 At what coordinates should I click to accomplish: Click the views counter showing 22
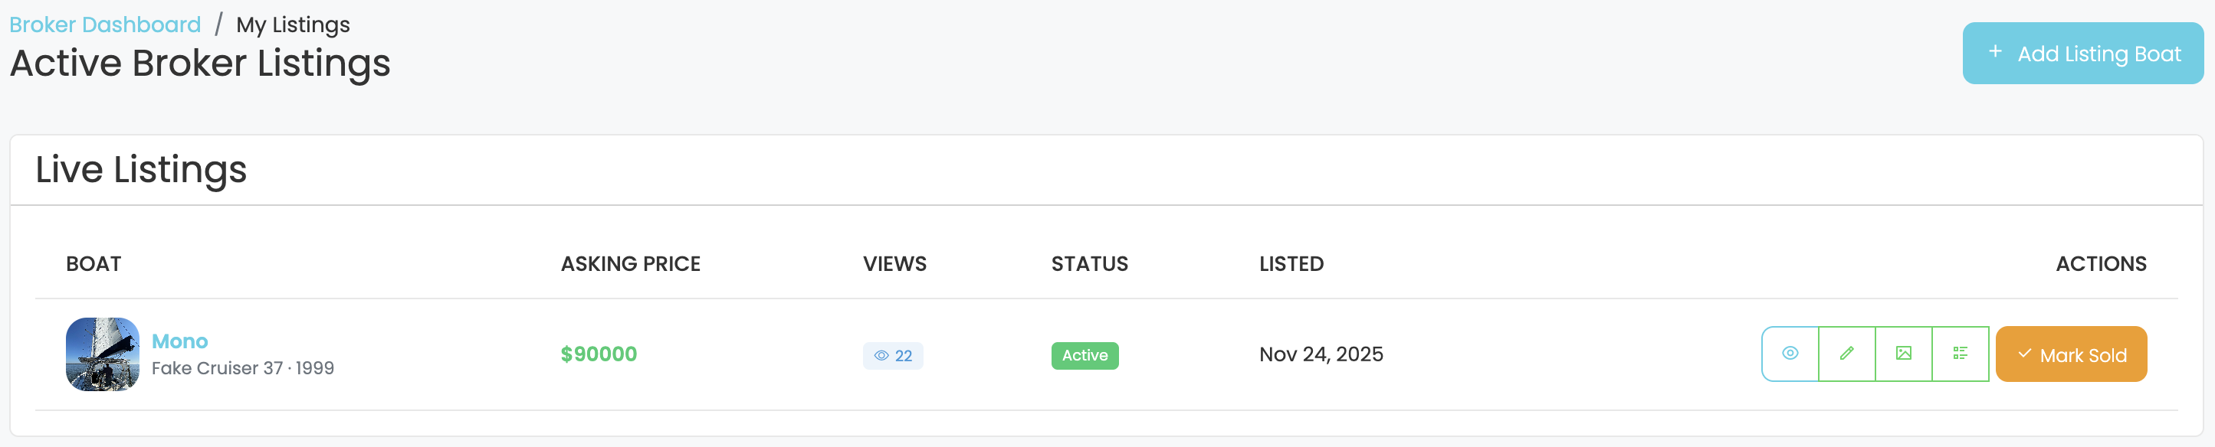point(893,355)
